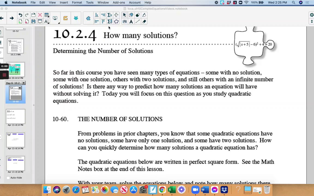
Task: Select the Eraser tool
Action: tap(144, 22)
